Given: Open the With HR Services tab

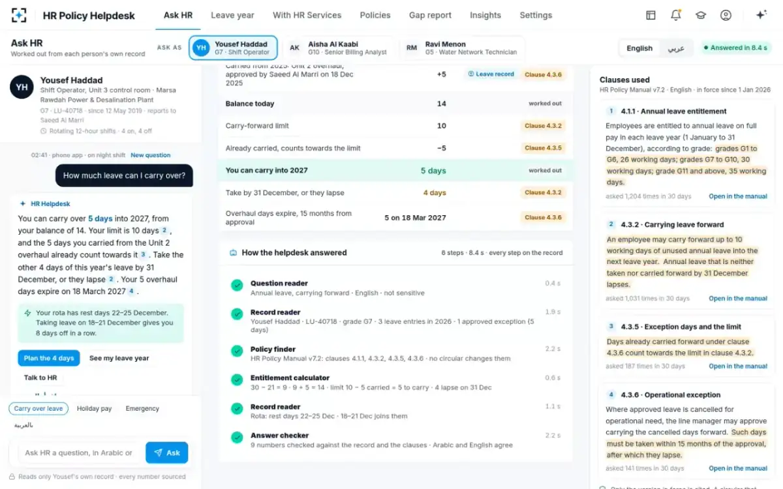Looking at the screenshot, I should [x=307, y=15].
